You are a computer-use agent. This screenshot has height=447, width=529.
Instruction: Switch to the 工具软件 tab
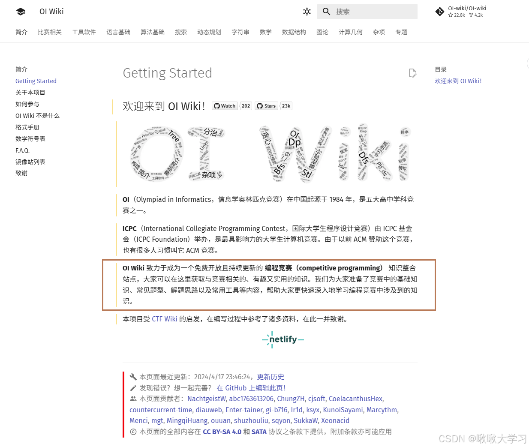pos(84,32)
